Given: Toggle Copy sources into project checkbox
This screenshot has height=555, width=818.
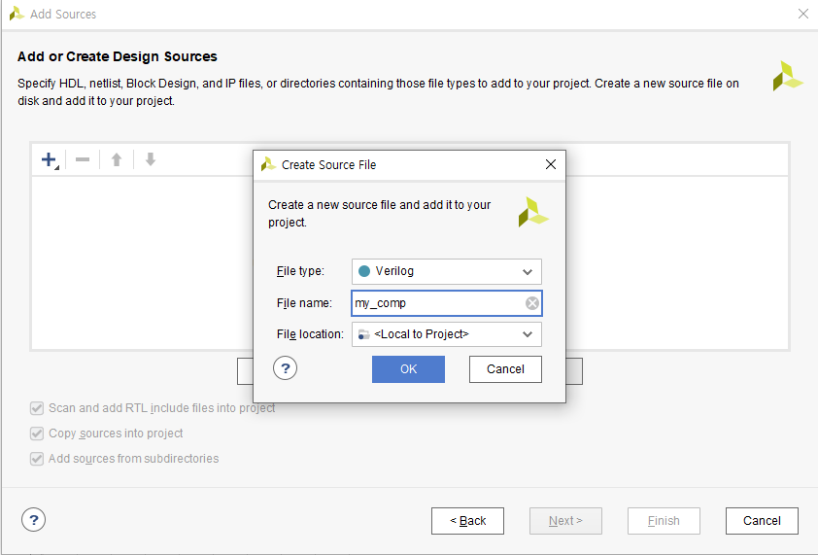Looking at the screenshot, I should [x=37, y=434].
